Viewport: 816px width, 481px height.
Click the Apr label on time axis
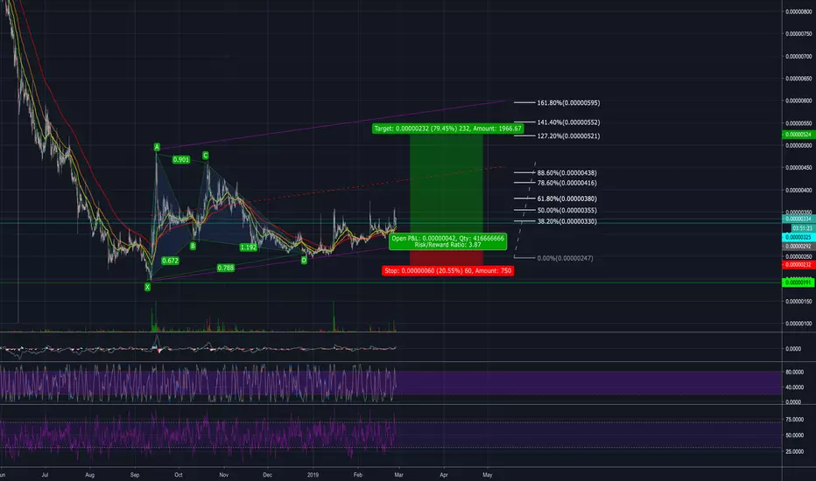coord(444,475)
